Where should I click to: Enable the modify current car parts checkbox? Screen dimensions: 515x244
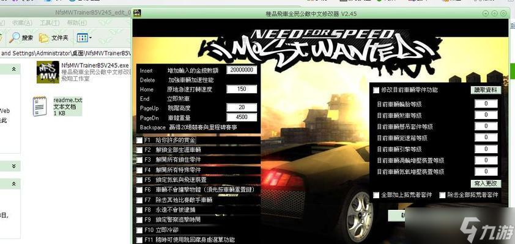click(376, 90)
